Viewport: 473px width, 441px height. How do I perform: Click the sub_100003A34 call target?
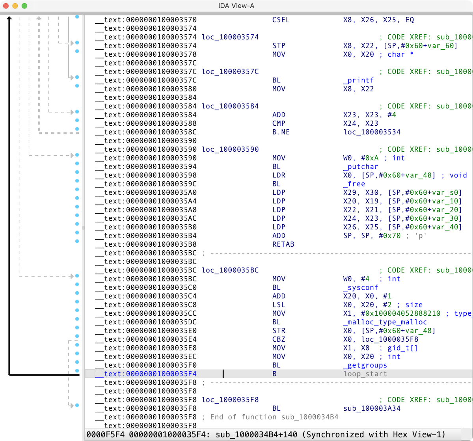[372, 409]
